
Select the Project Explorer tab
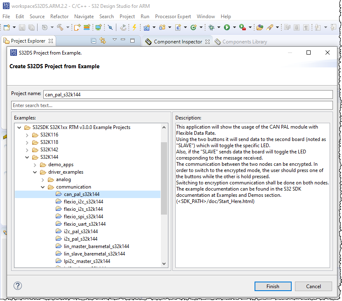(x=28, y=41)
